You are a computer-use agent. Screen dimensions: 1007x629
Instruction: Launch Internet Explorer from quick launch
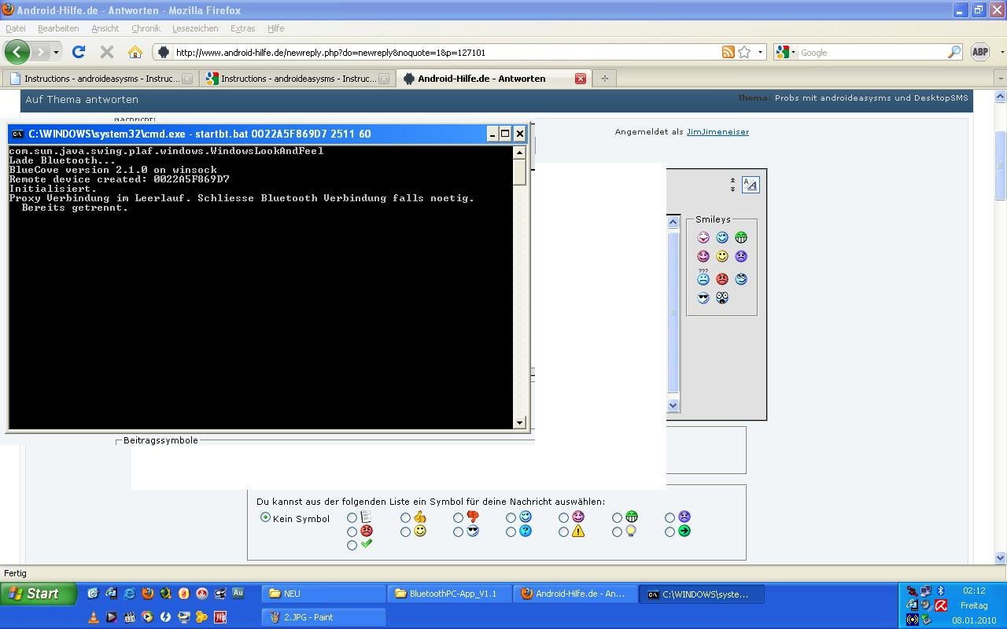pos(129,594)
